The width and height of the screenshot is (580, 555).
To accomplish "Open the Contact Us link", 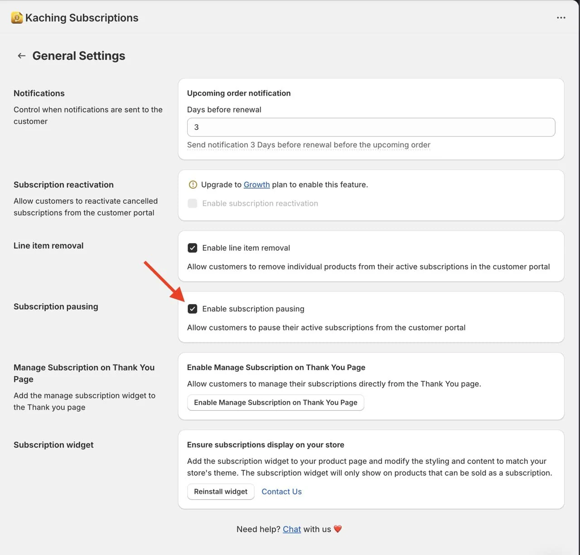I will 281,492.
